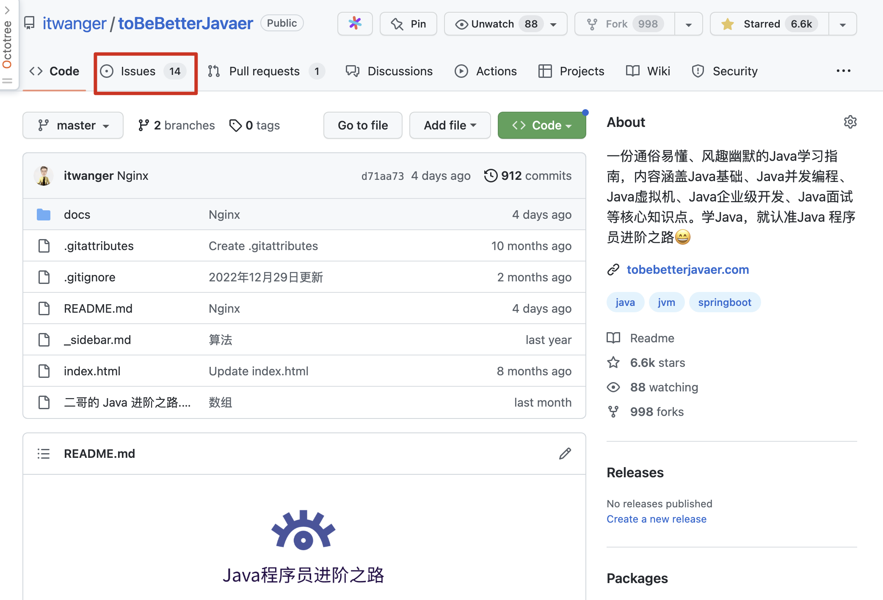Open the Wiki tab
The height and width of the screenshot is (600, 883).
click(648, 71)
